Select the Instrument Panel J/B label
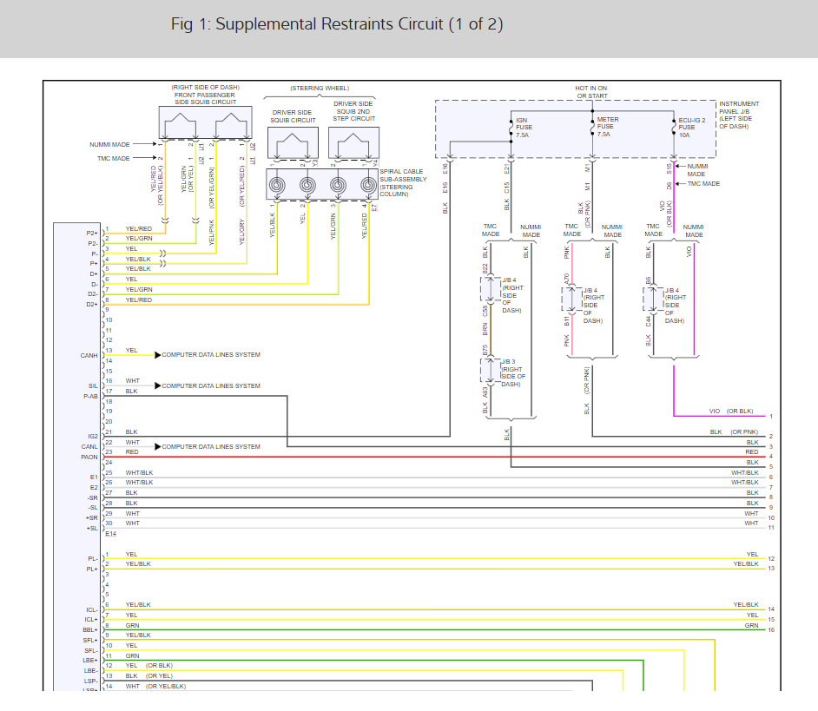 click(739, 115)
